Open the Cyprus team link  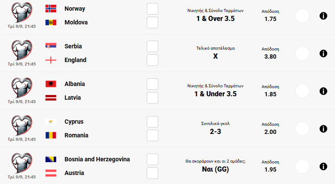click(x=74, y=122)
